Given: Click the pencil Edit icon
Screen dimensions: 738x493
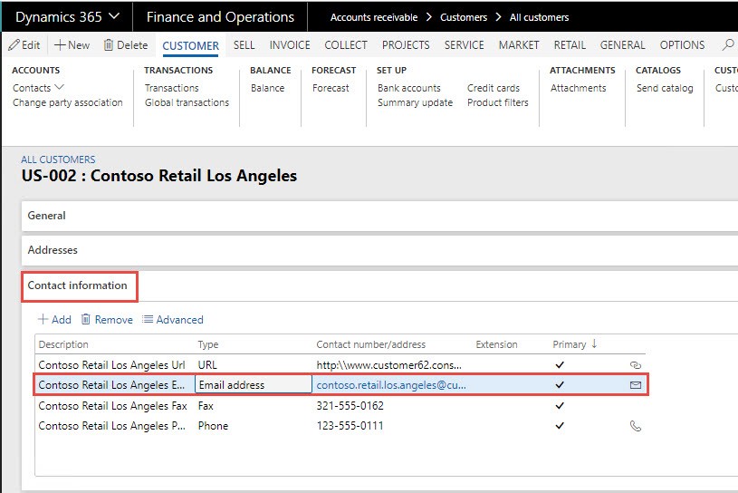Looking at the screenshot, I should 14,45.
